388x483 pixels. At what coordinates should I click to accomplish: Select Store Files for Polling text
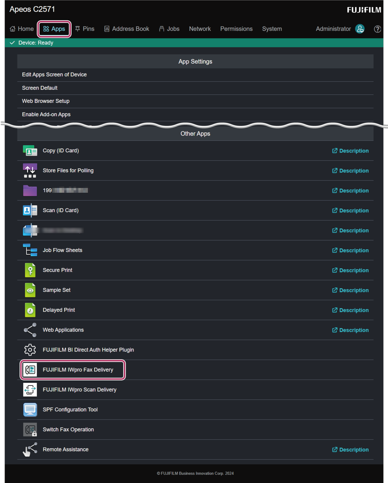[68, 170]
